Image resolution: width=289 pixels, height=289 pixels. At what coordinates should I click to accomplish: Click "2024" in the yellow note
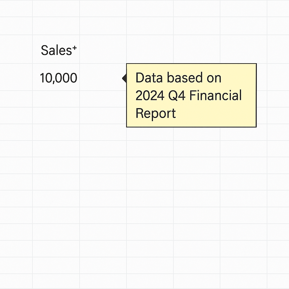click(x=150, y=96)
